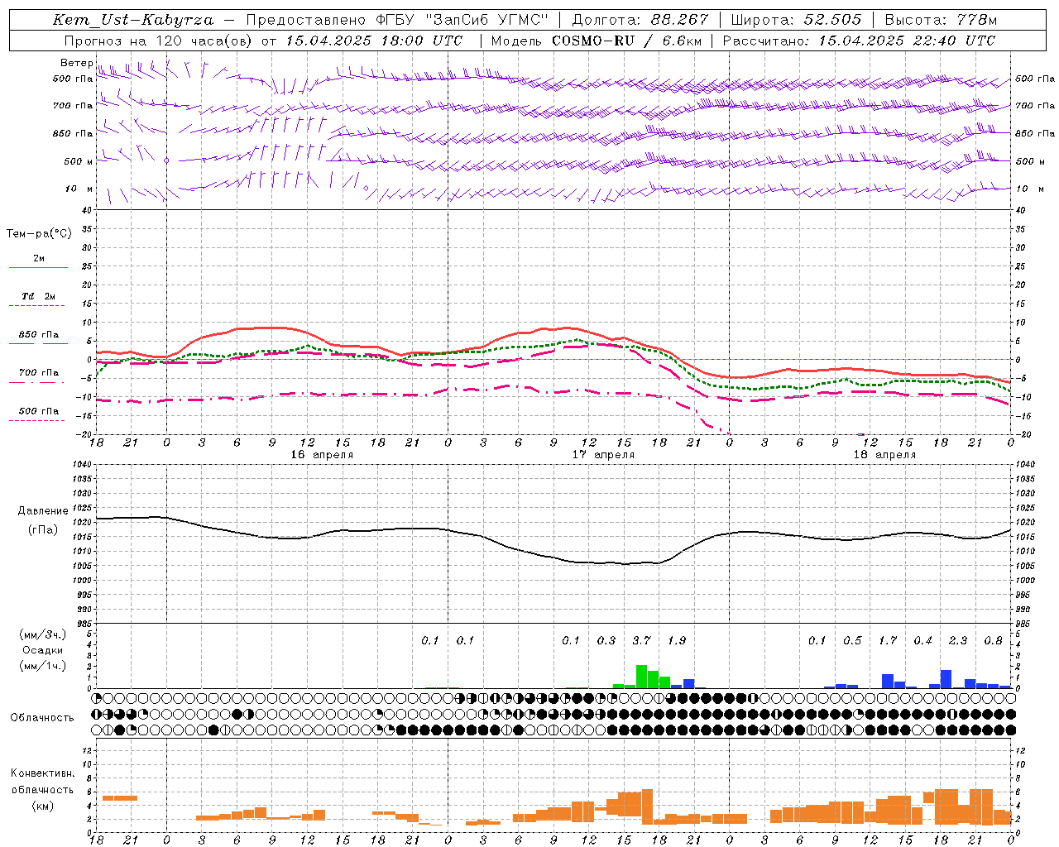Viewport: 1059px width, 847px height.
Task: Select the Давление pressure panel label
Action: click(x=43, y=510)
